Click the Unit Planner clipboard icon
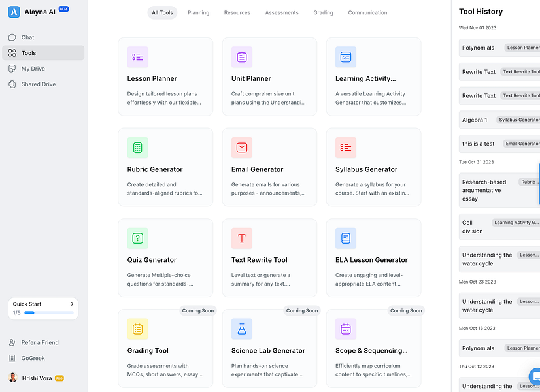540x392 pixels. (x=242, y=57)
